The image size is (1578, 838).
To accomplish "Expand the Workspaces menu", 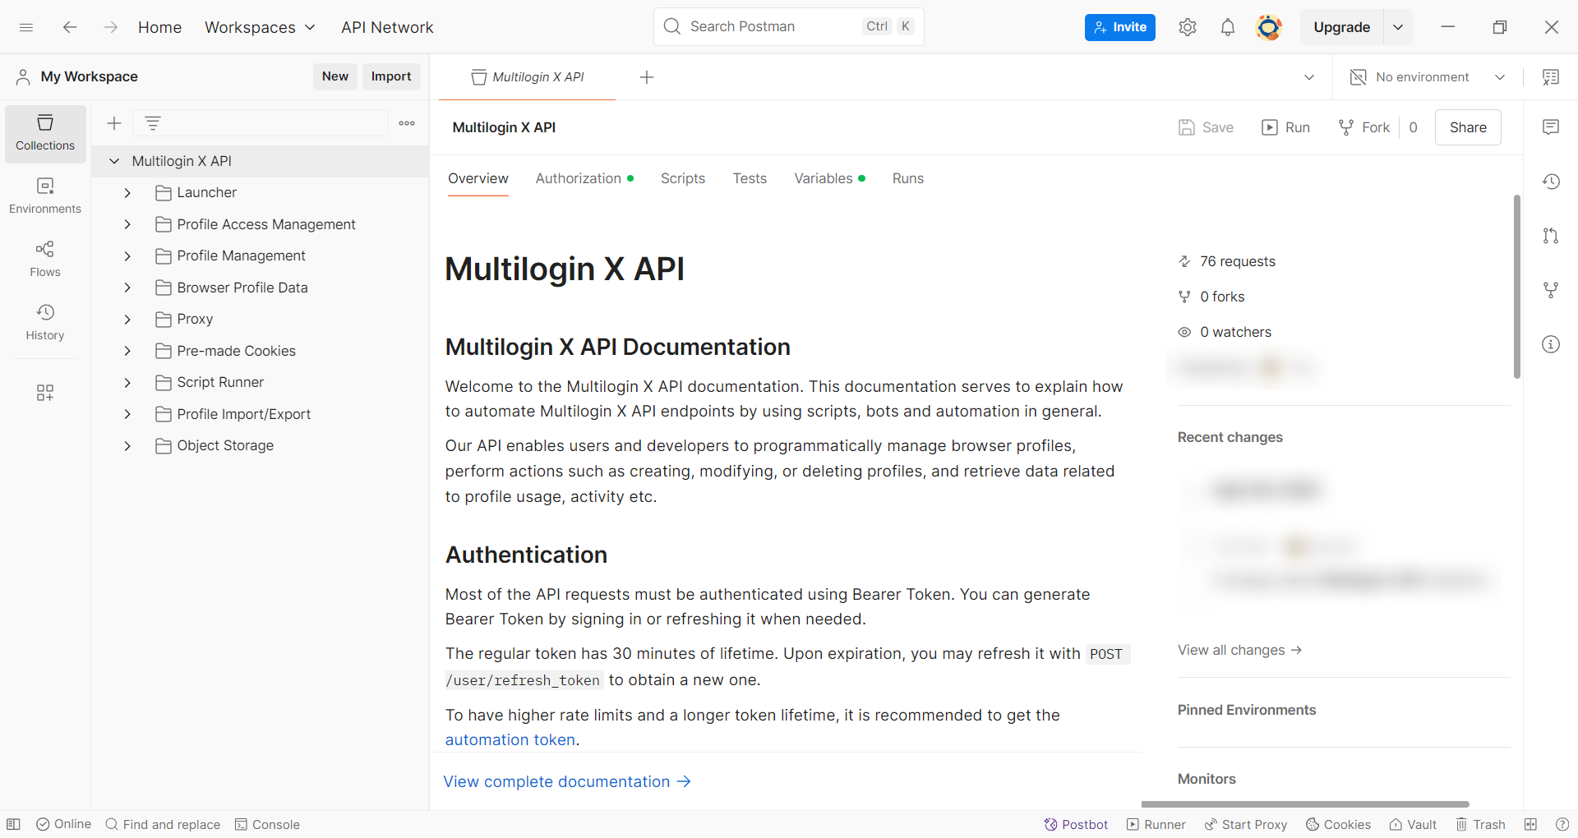I will click(x=260, y=27).
